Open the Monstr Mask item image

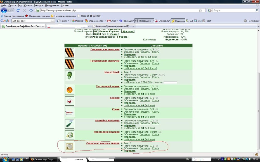70,75
